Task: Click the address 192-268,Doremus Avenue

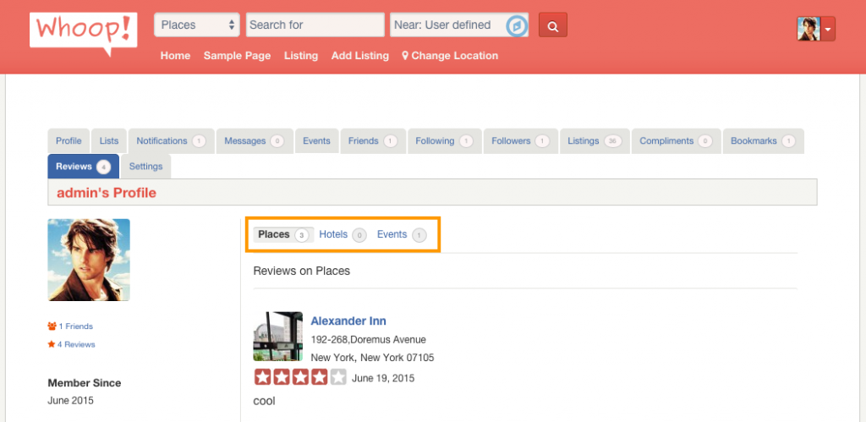Action: coord(369,339)
